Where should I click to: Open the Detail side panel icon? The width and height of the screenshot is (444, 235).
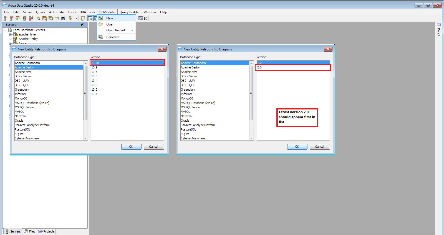pyautogui.click(x=439, y=25)
